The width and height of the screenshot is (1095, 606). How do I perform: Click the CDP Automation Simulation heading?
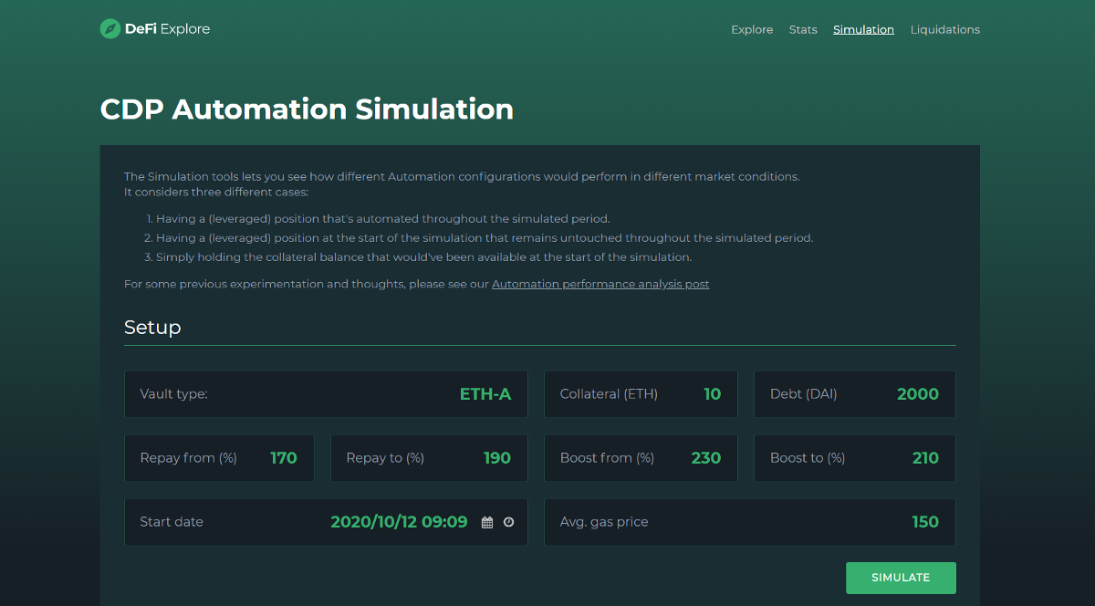coord(307,110)
